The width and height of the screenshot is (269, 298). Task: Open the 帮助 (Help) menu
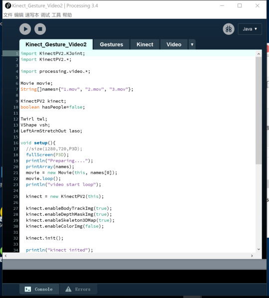(67, 15)
